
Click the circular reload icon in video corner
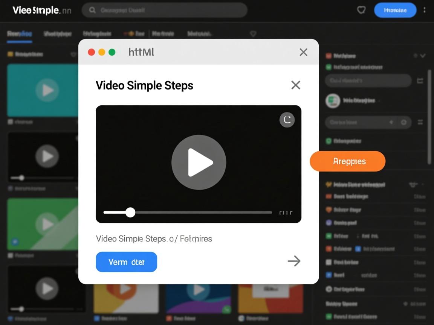click(x=287, y=120)
